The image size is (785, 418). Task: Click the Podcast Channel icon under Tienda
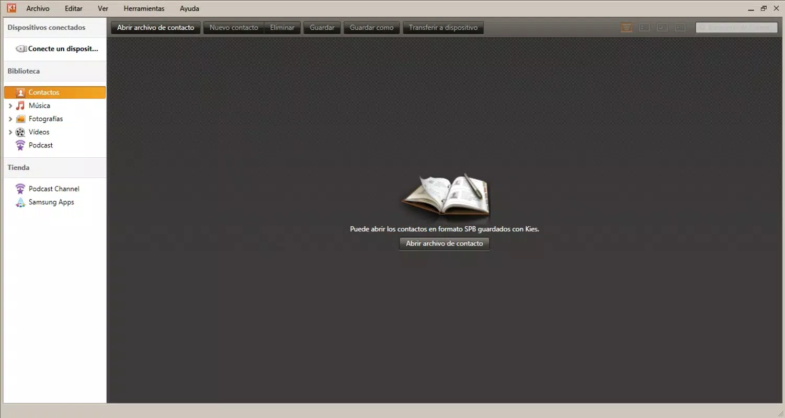point(20,189)
